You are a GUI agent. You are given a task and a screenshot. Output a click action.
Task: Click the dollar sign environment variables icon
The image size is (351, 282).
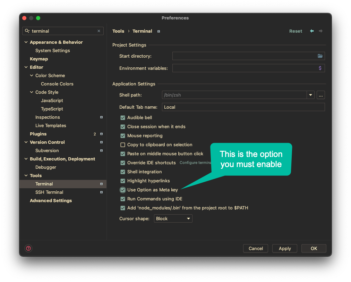click(320, 68)
